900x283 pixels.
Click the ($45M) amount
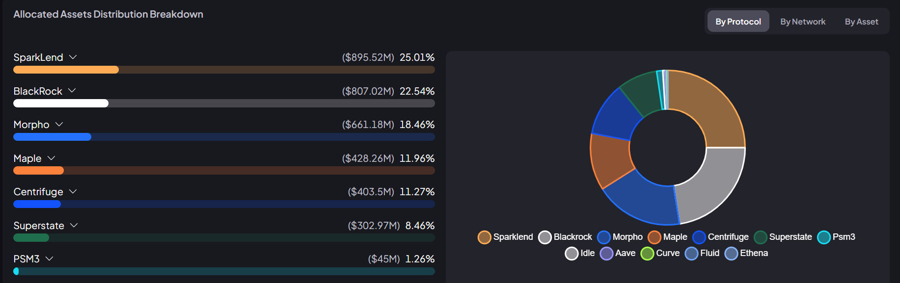[x=384, y=259]
